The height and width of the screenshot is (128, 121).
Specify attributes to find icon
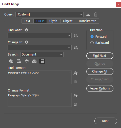[x=75, y=73]
